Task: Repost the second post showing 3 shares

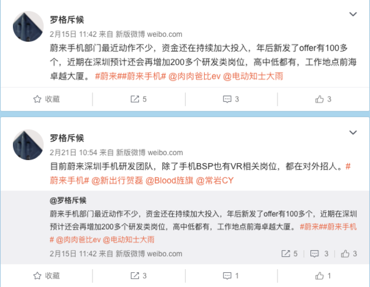Action: [x=139, y=276]
